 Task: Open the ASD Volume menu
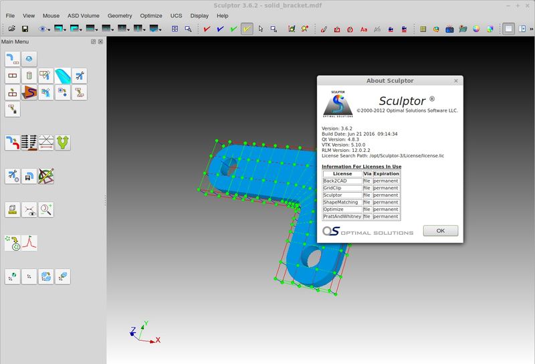(84, 15)
